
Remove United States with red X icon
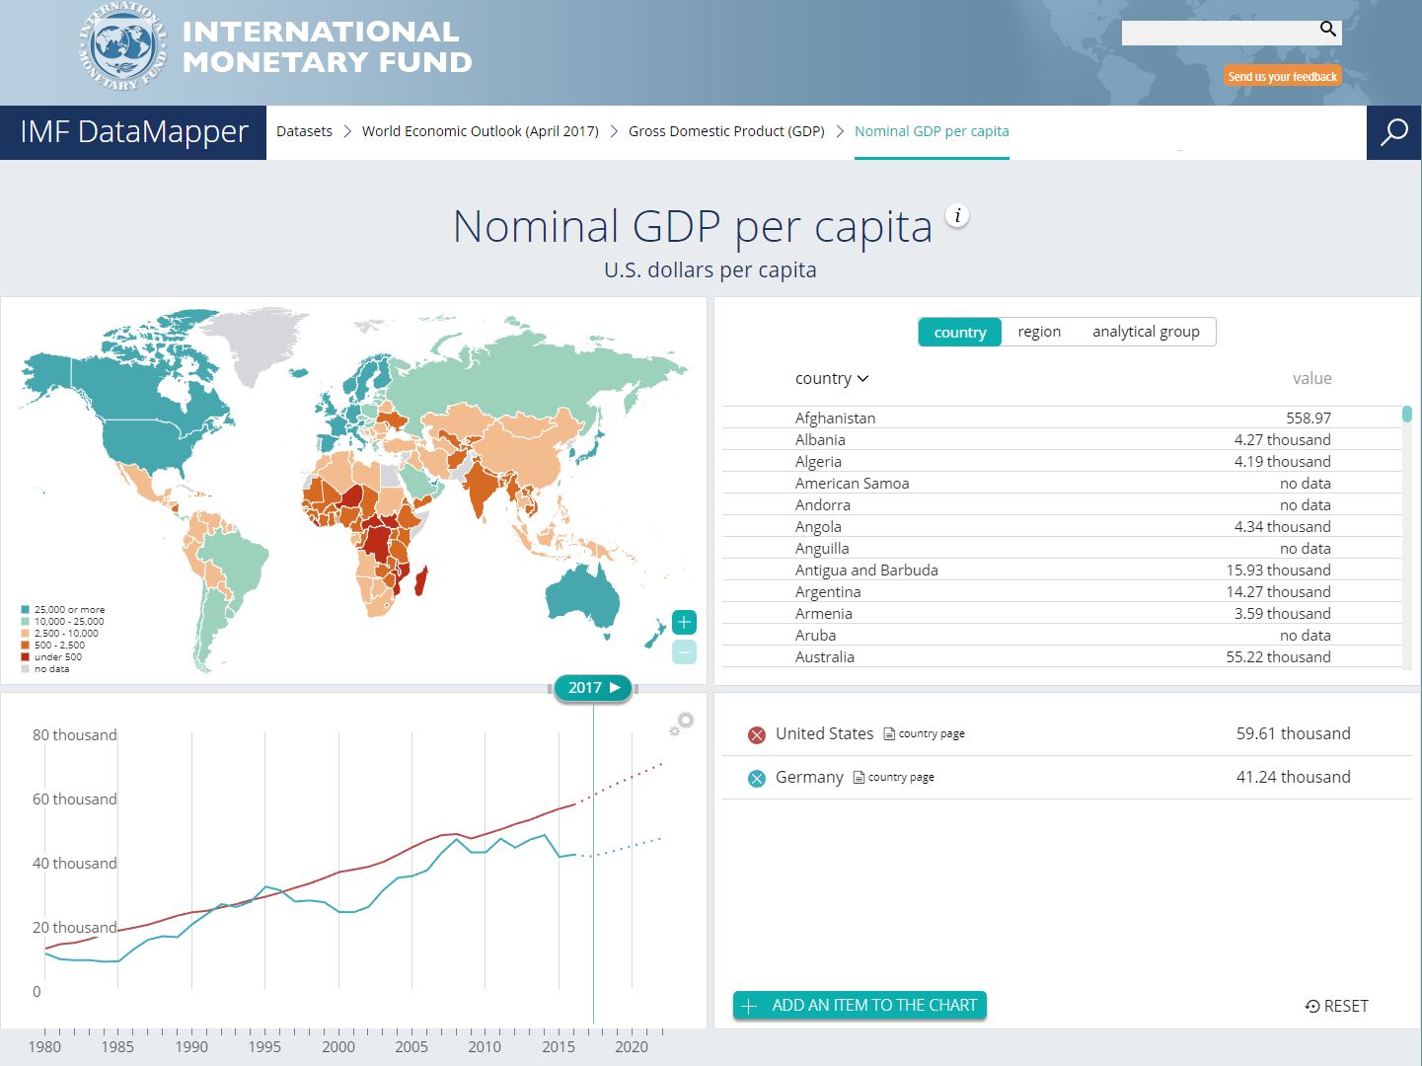[x=757, y=734]
